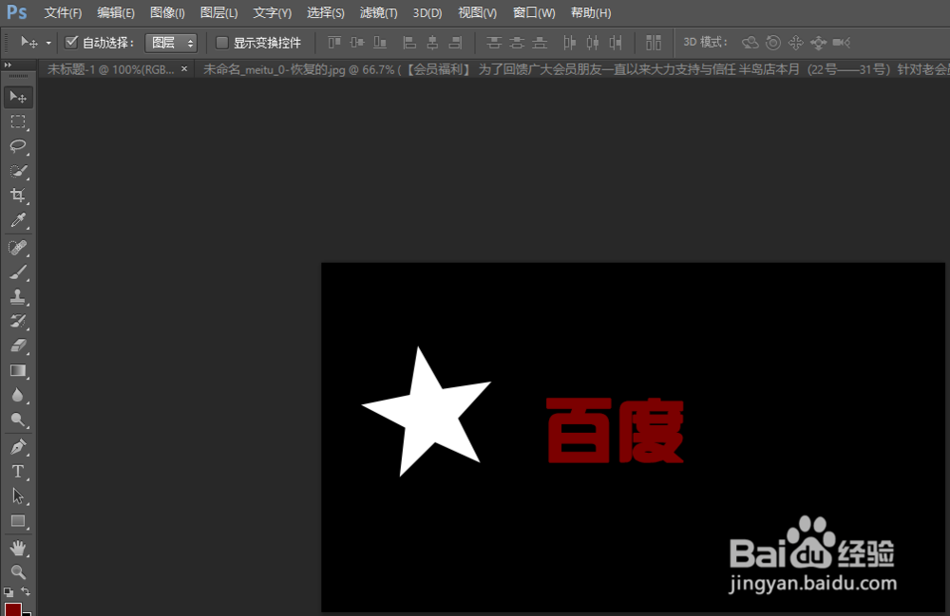Expand the toolbox double-arrow toggle
This screenshot has width=950, height=616.
[x=8, y=65]
